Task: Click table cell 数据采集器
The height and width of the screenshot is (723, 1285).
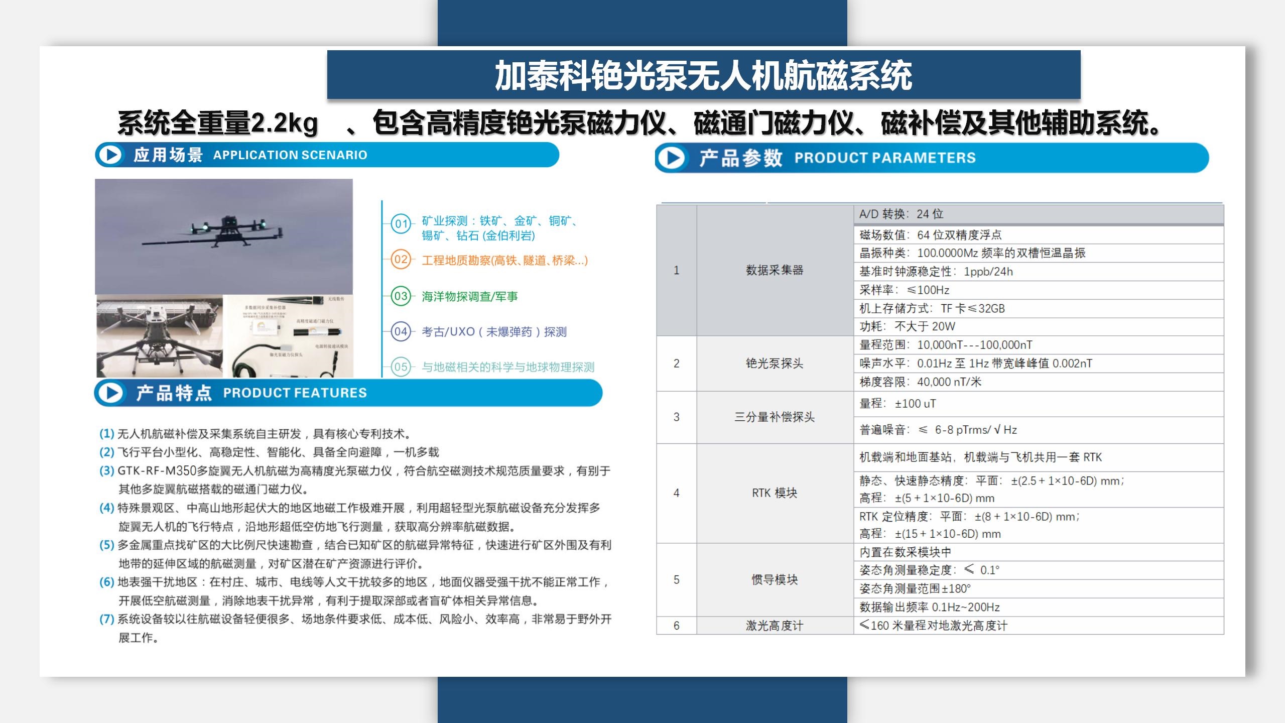Action: coord(775,270)
